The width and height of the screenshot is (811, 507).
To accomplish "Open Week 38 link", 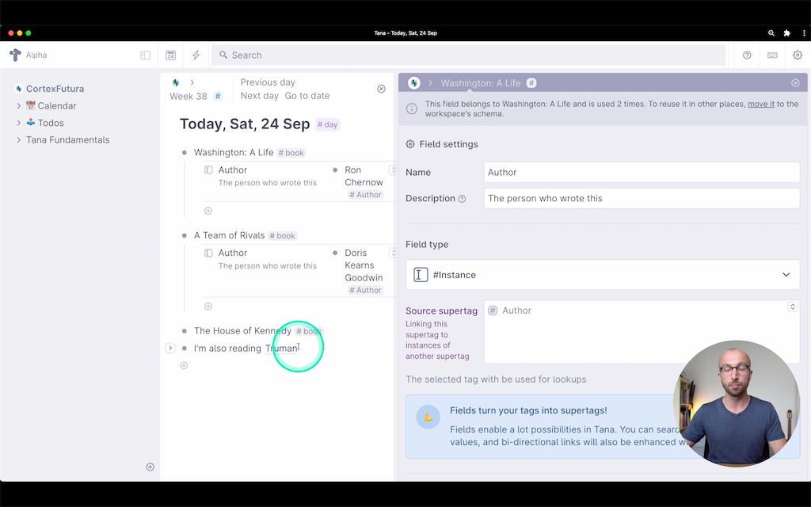I will click(188, 96).
